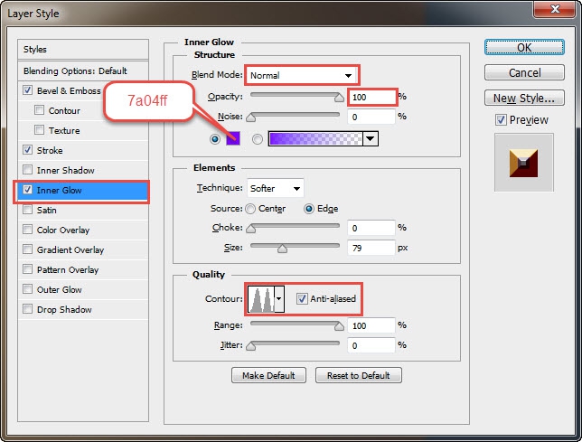Screen dimensions: 582x442
Task: Select the Edge source radio button
Action: tap(309, 209)
